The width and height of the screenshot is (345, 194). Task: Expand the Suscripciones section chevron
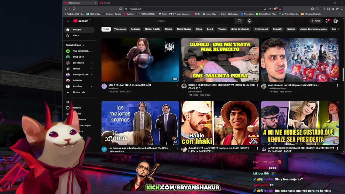(x=83, y=45)
